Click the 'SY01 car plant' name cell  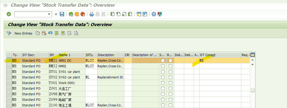(72, 72)
